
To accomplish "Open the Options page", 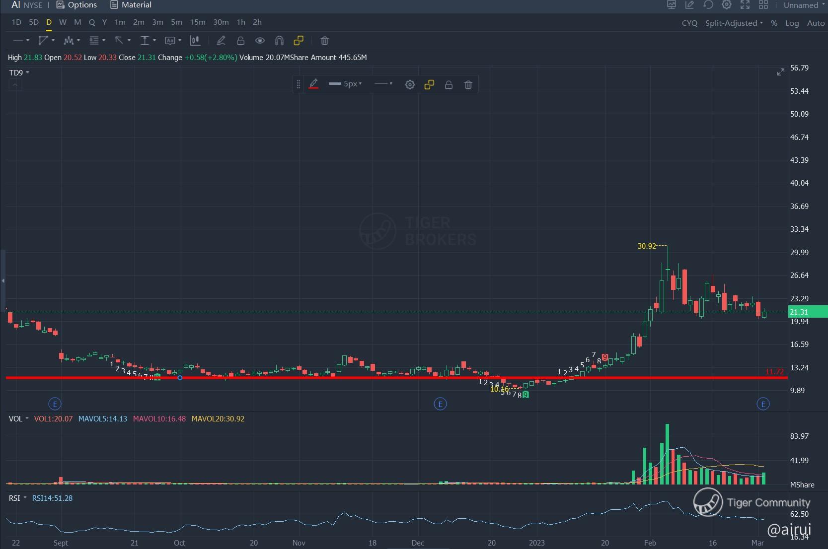I will coord(76,5).
